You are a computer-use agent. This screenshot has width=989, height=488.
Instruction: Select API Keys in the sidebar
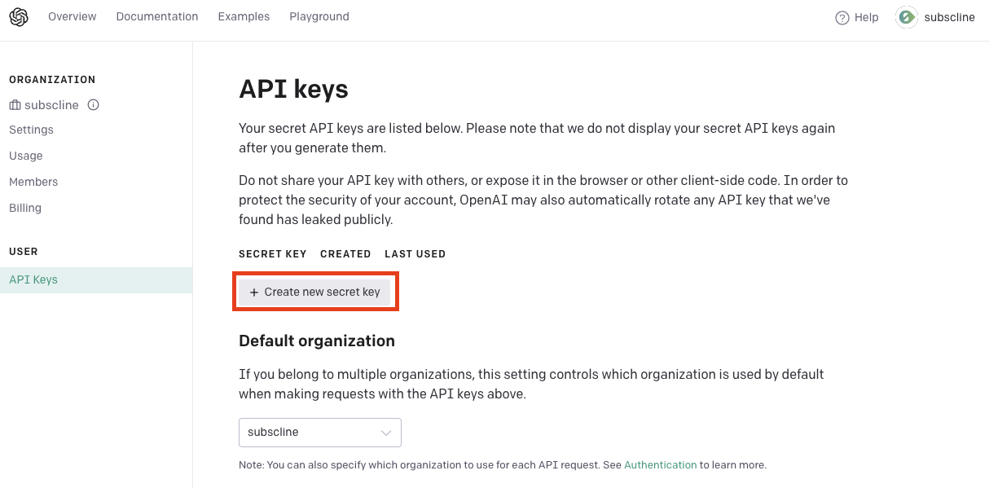point(33,280)
